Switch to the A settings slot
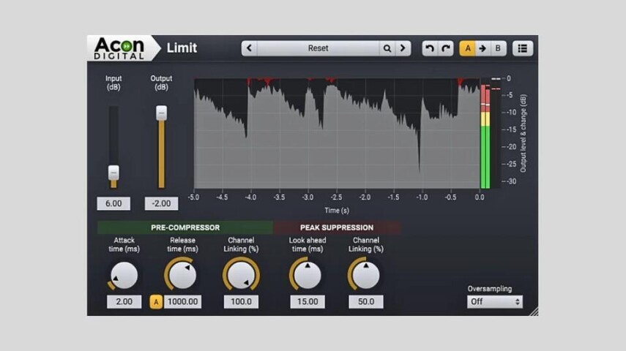Viewport: 626px width, 351px height. 467,49
